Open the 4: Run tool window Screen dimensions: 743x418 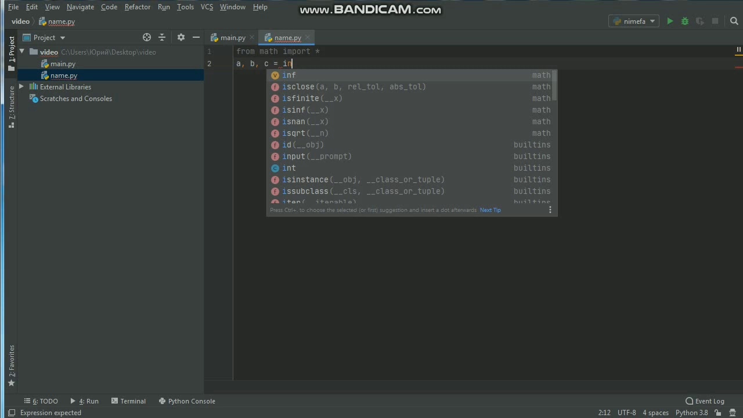(x=85, y=401)
